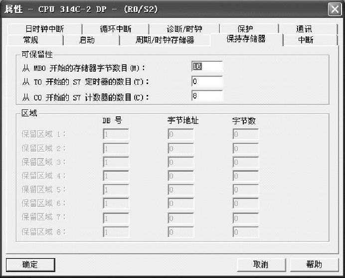Click 字节地址 field for 保留区域 7

click(x=180, y=218)
